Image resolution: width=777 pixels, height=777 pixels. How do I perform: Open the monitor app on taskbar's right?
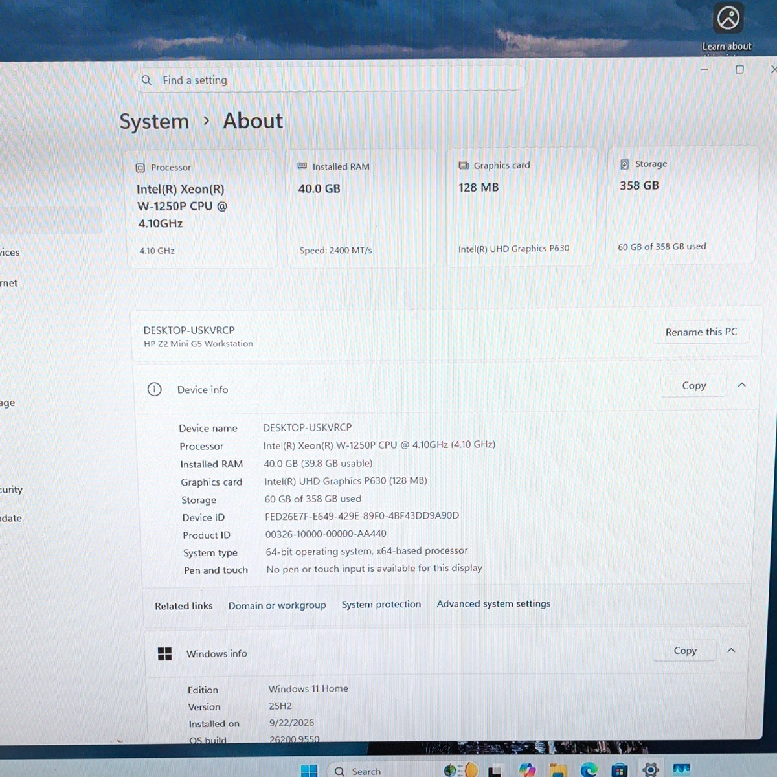681,770
